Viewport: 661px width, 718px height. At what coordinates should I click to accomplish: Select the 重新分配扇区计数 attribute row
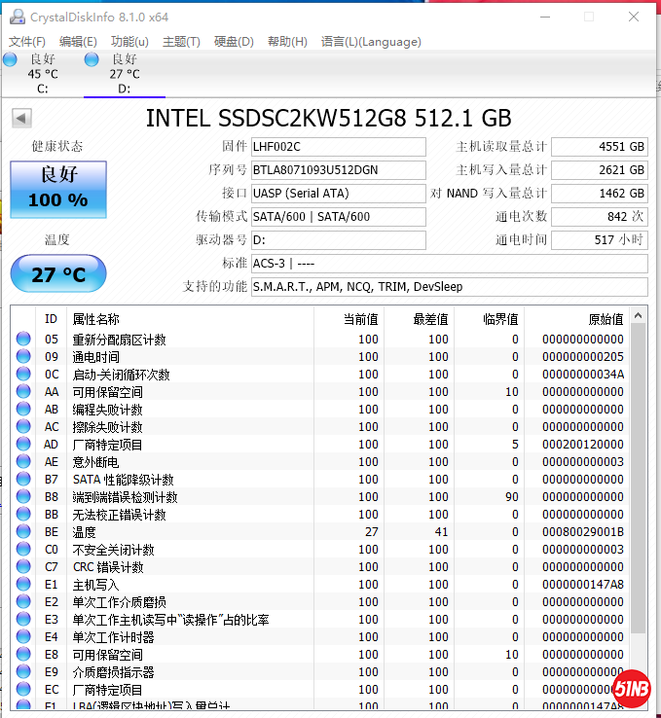click(319, 339)
